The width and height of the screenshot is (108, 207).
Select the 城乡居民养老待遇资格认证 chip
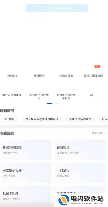tap(42, 119)
